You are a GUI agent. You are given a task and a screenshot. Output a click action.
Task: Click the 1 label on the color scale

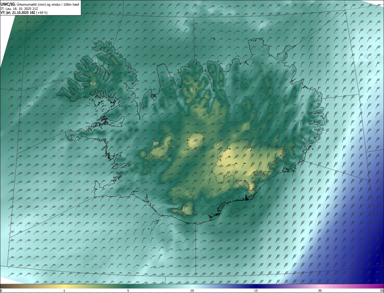tap(64, 291)
